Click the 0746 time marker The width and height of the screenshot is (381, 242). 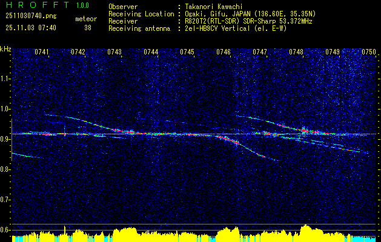pyautogui.click(x=224, y=52)
